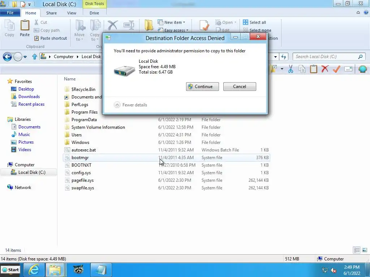Open the Drive tab under Disk Tools
The width and height of the screenshot is (370, 277).
tap(94, 13)
